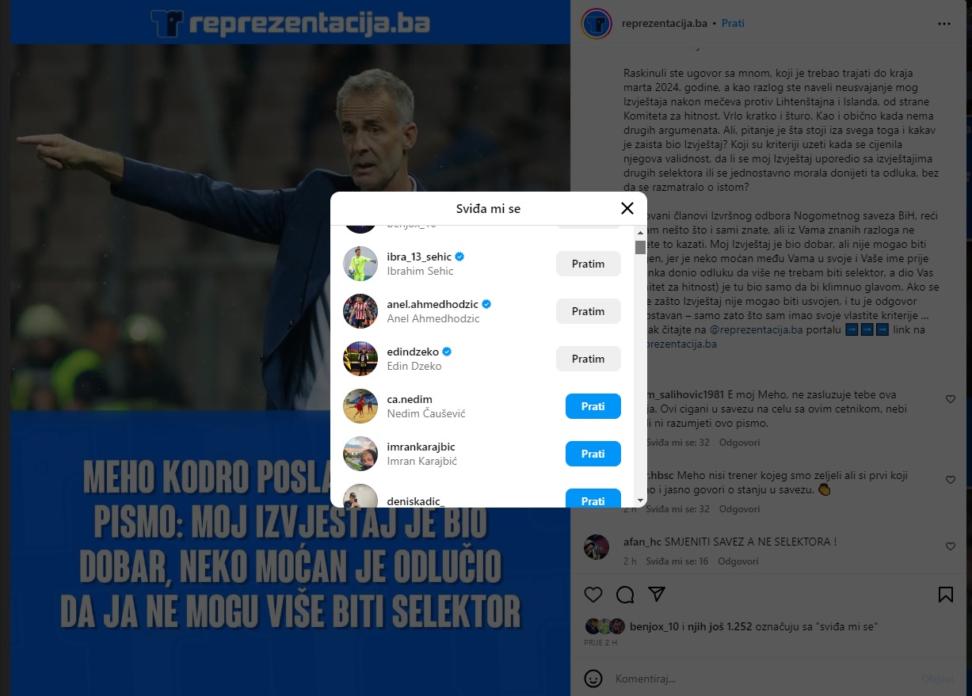The image size is (972, 696).
Task: Like afan_hc's comment with the heart
Action: click(x=951, y=546)
